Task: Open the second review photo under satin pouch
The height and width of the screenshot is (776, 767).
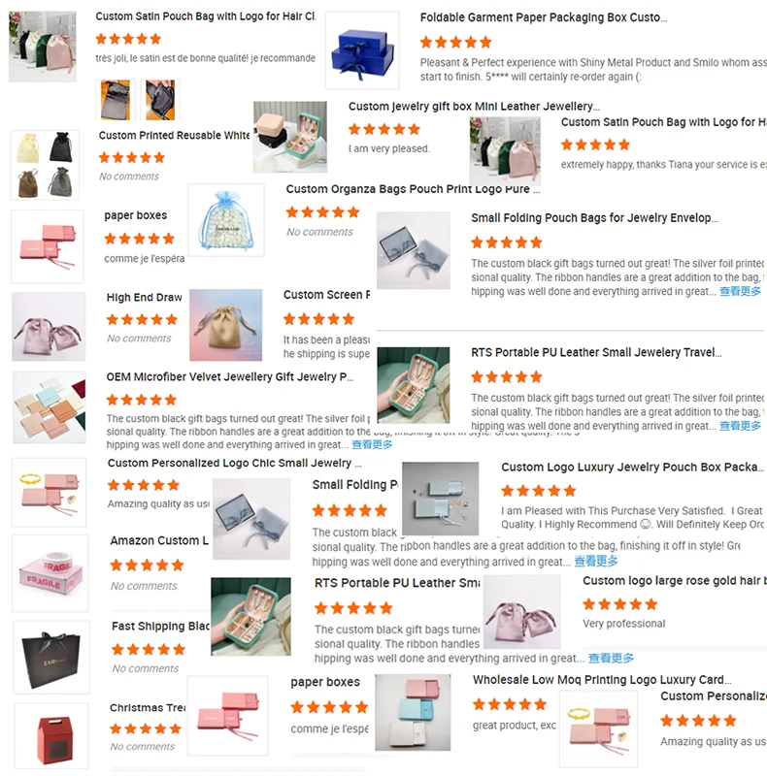Action: pyautogui.click(x=160, y=100)
